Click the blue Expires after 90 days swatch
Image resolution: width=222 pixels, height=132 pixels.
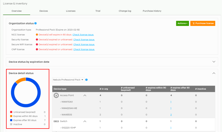click(11, 120)
